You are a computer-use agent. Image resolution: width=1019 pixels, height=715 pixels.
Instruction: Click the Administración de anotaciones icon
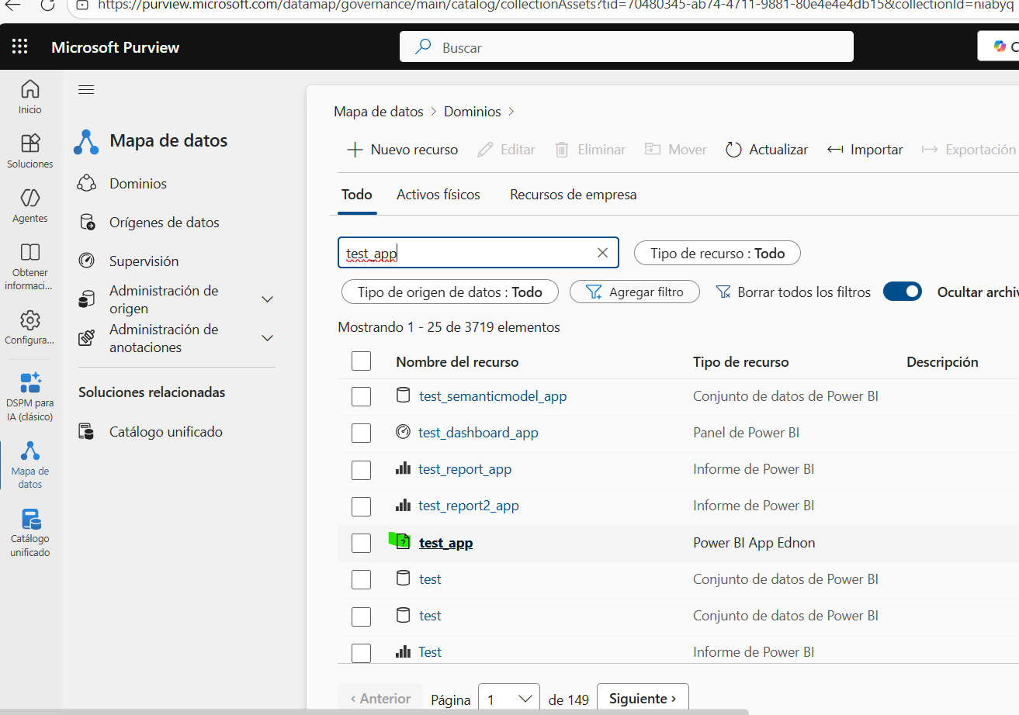87,338
